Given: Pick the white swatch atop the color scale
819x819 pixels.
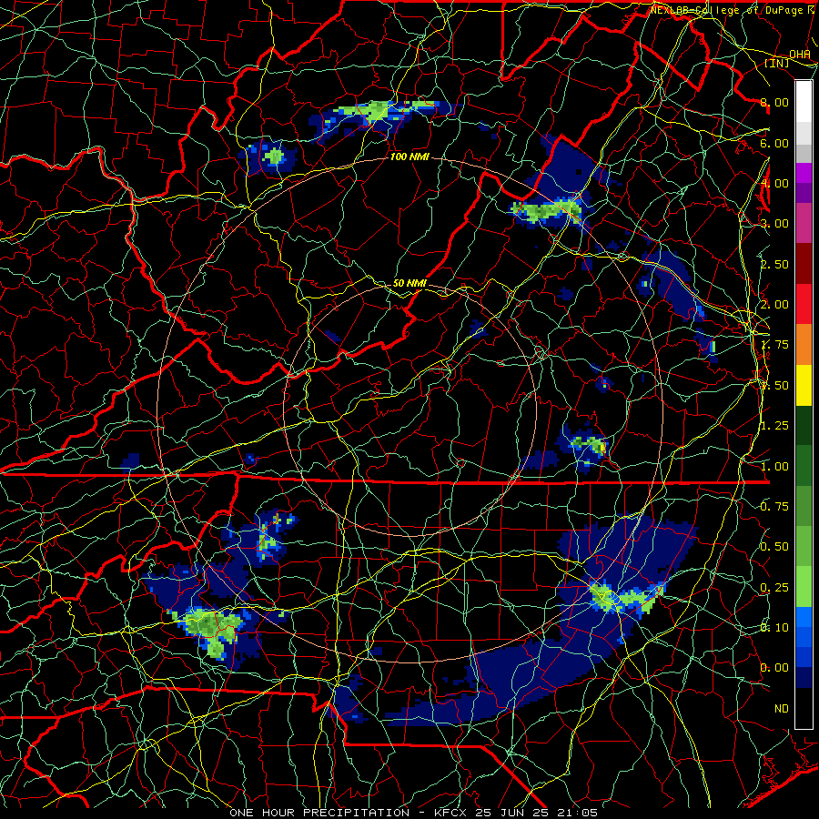Looking at the screenshot, I should tap(804, 102).
